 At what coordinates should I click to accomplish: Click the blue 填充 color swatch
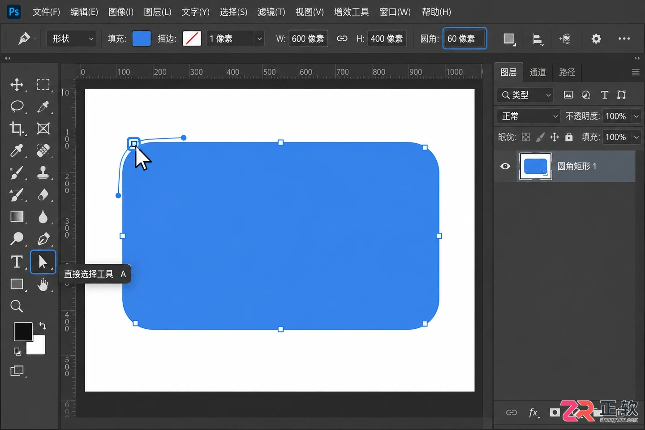pyautogui.click(x=142, y=39)
